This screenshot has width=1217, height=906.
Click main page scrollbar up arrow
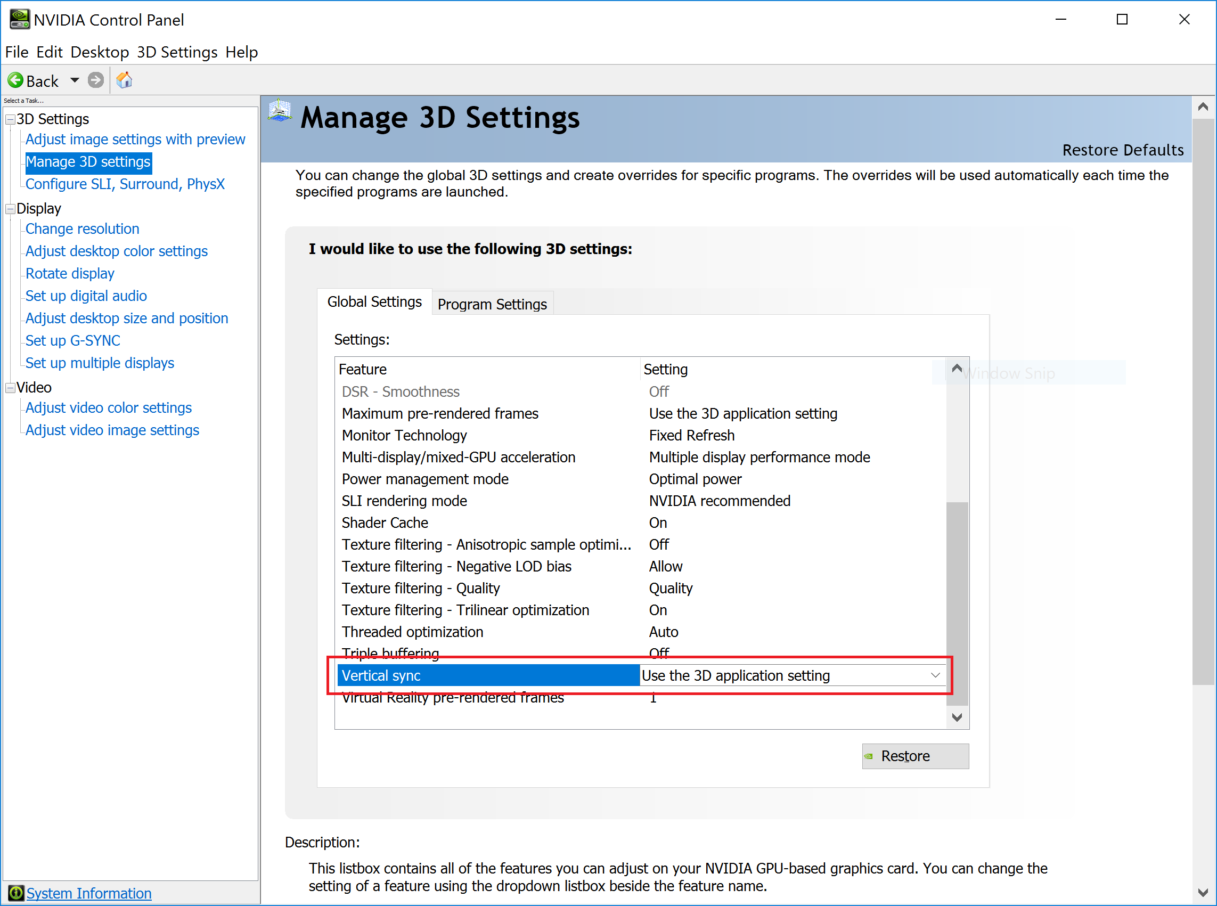(x=1203, y=107)
